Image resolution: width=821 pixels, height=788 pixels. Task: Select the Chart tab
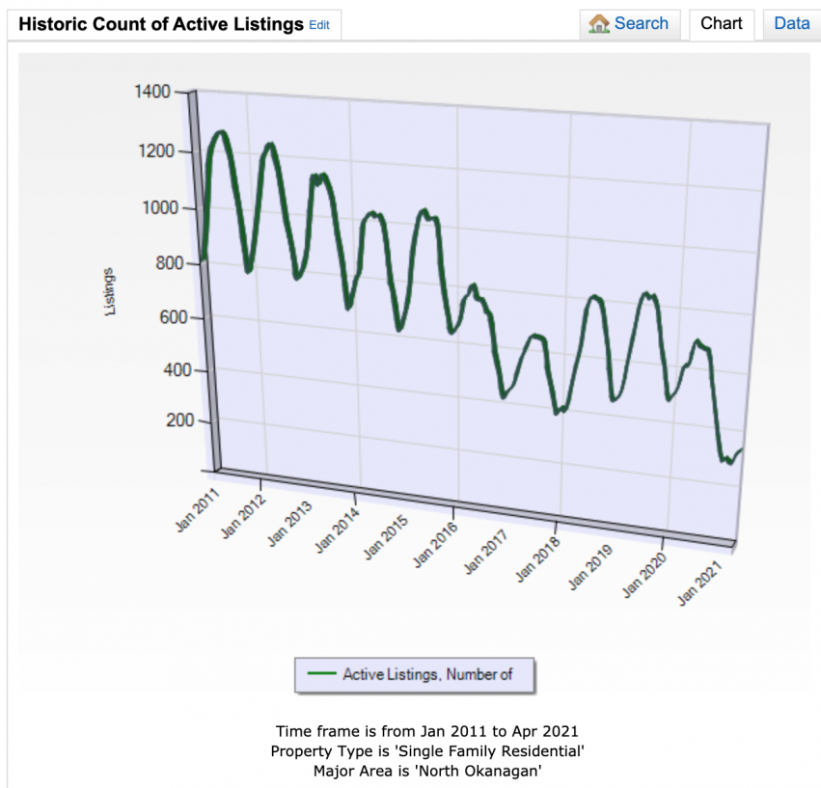(721, 24)
